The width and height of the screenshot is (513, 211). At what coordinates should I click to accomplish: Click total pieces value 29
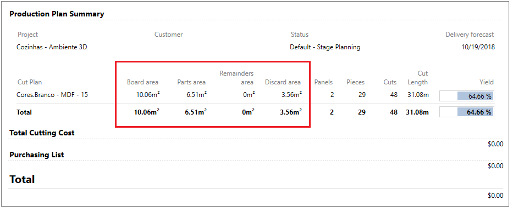[x=362, y=112]
